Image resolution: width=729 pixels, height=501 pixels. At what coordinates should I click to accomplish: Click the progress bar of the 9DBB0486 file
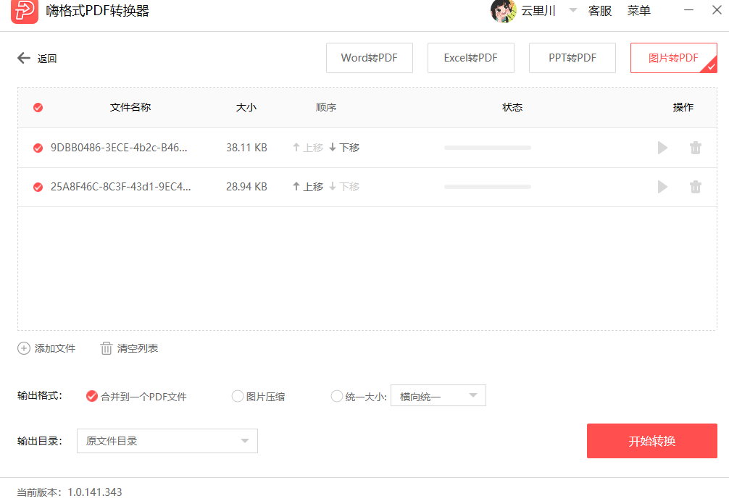pos(487,148)
